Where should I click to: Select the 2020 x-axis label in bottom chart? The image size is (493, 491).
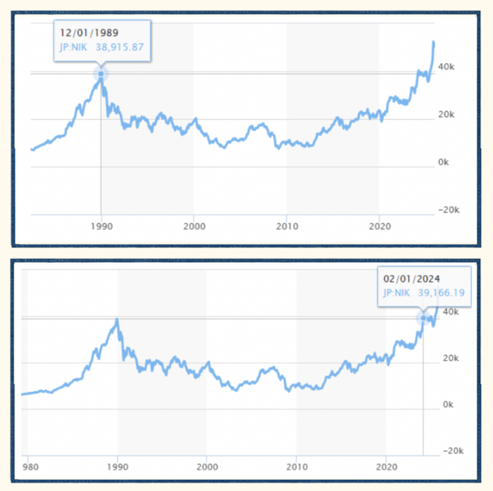(x=386, y=468)
